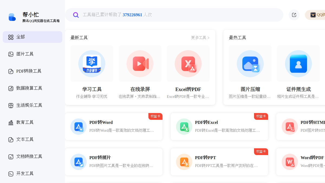Image resolution: width=325 pixels, height=183 pixels.
Task: Click the PDF转换工具 sidebar icon
Action: (11, 71)
